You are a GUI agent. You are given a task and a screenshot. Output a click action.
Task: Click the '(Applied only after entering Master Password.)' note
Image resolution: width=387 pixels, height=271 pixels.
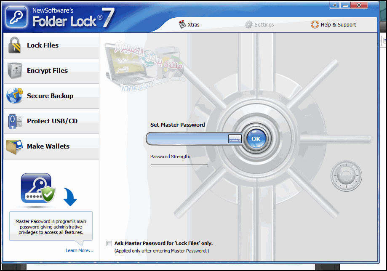[162, 251]
